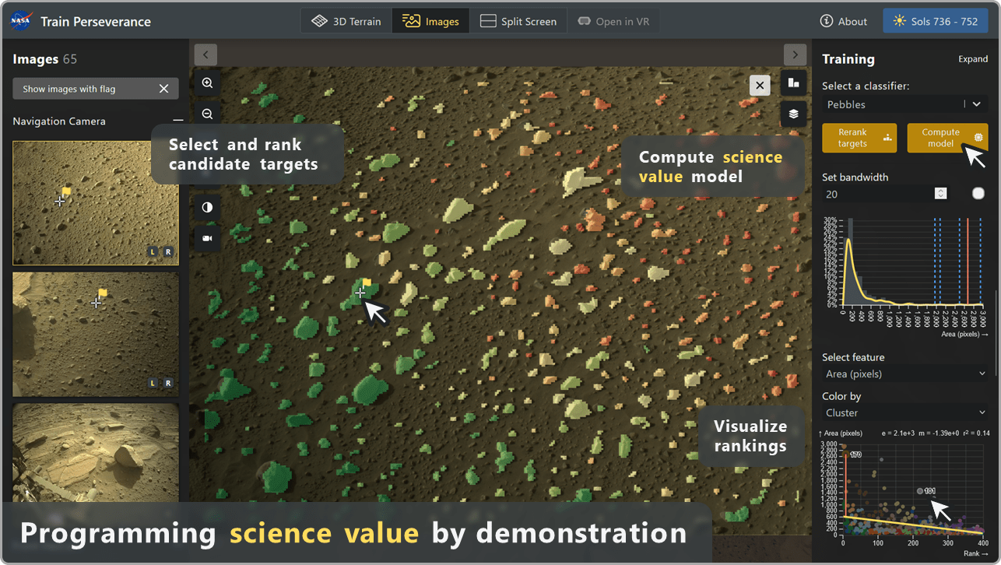Viewport: 1001px width, 565px height.
Task: Click the Compute model button
Action: click(947, 138)
